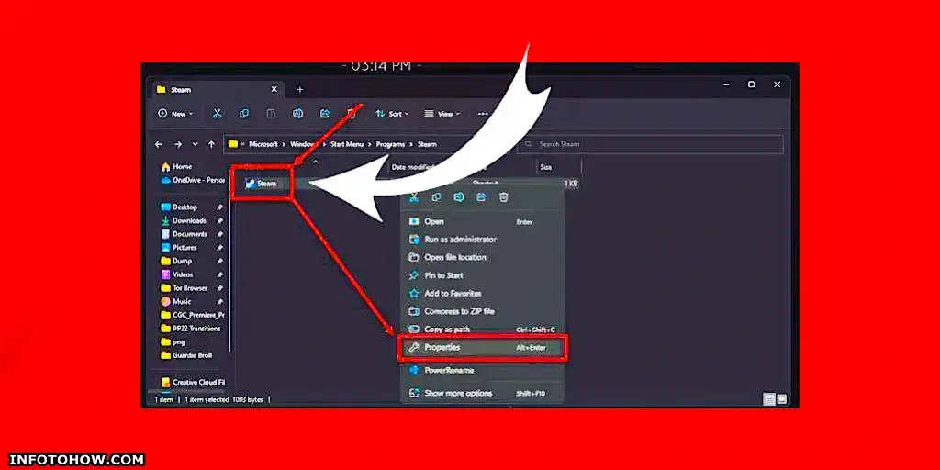Image resolution: width=940 pixels, height=470 pixels.
Task: Select Pin to Start
Action: [x=482, y=275]
